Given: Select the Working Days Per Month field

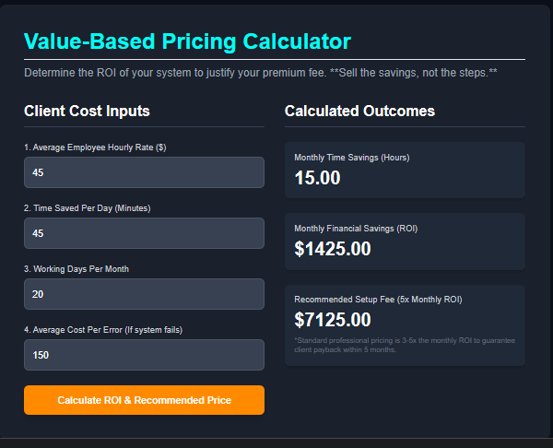Looking at the screenshot, I should tap(144, 294).
